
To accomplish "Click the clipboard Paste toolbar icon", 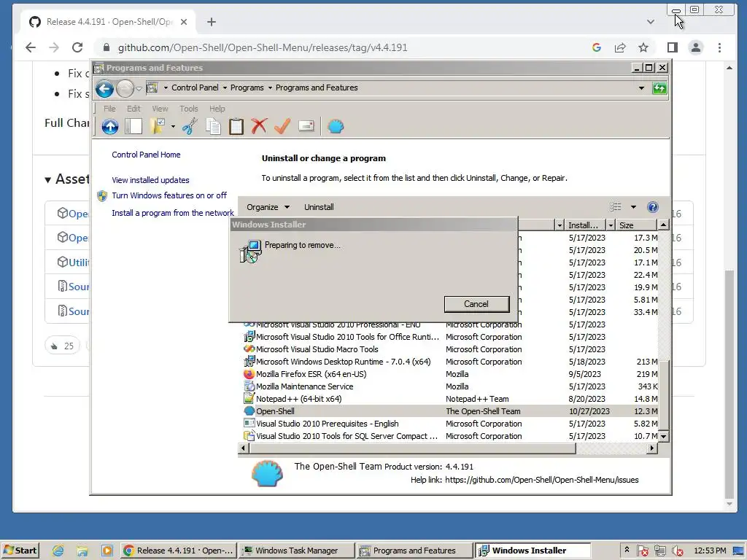I will [x=236, y=127].
